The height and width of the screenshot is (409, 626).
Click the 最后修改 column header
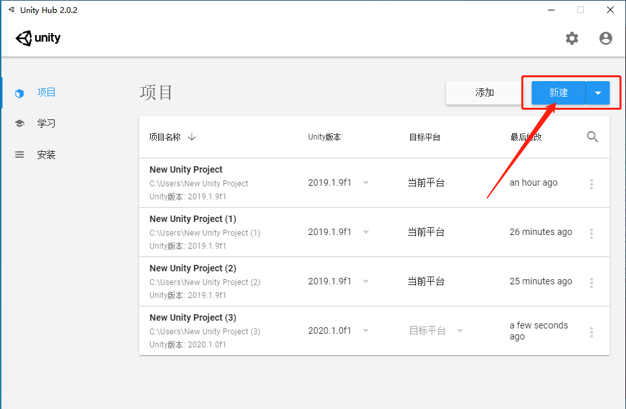point(526,137)
